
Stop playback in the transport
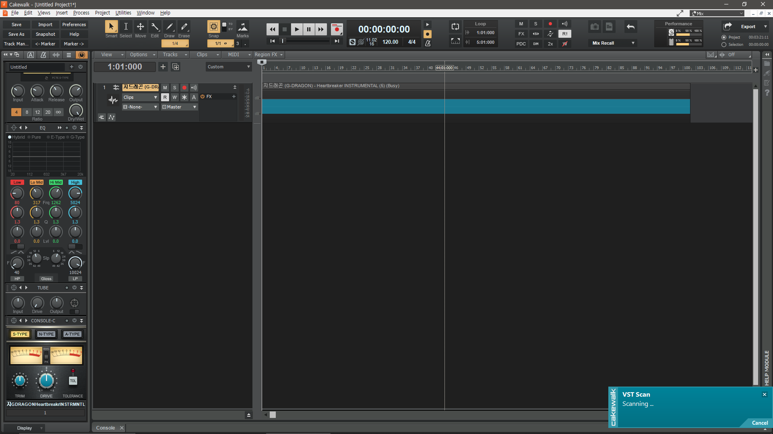[285, 29]
